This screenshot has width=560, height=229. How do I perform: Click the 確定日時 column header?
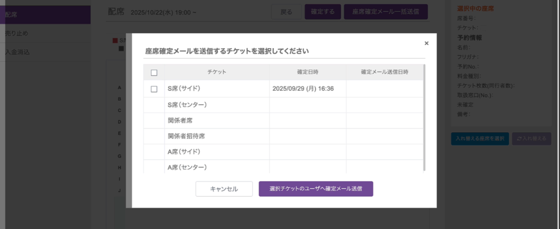tap(307, 72)
